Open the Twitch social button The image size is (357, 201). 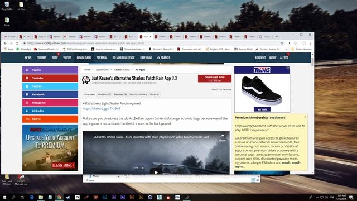(50, 70)
